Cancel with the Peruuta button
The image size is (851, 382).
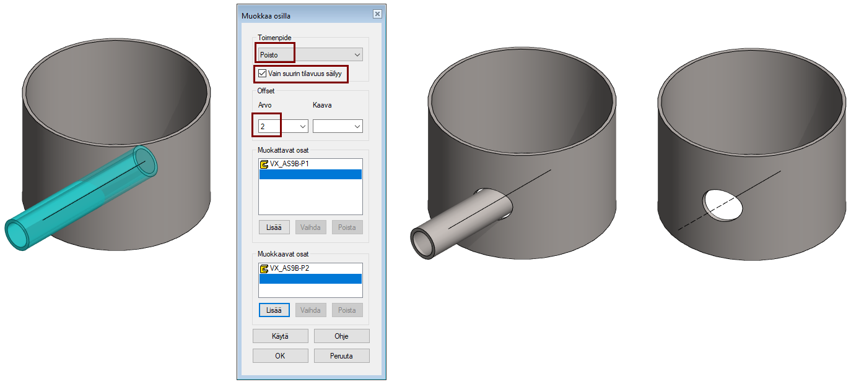tap(341, 356)
